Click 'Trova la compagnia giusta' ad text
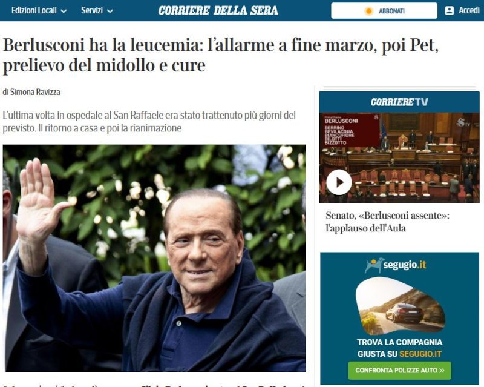 click(399, 348)
